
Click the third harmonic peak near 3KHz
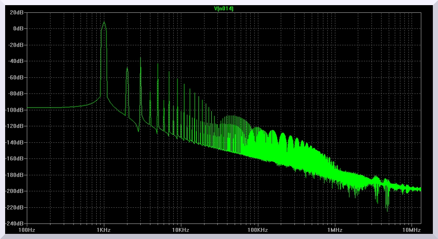point(140,58)
